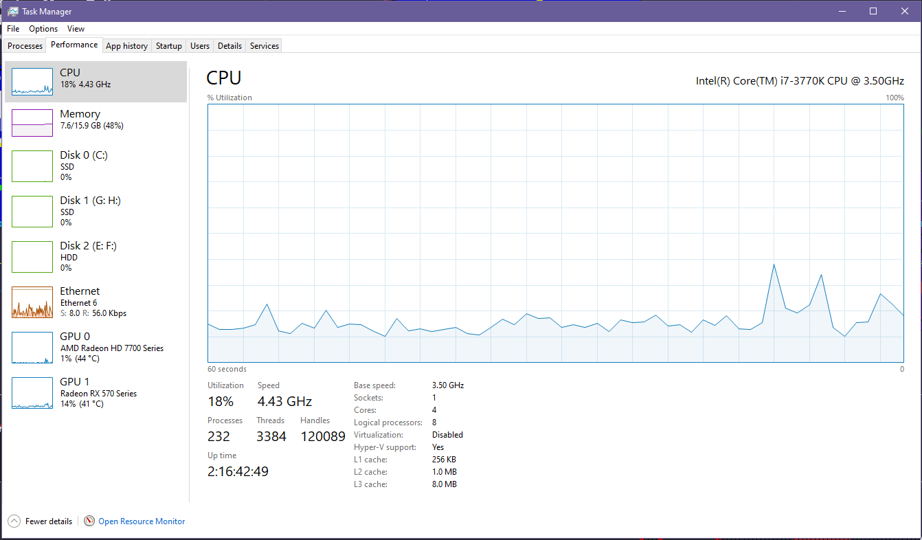Click the L3 cache 8.0 MB value
Viewport: 922px width, 540px height.
click(x=445, y=484)
